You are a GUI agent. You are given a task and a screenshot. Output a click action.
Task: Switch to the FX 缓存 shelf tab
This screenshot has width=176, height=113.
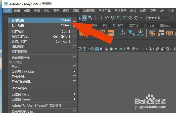pos(118,26)
